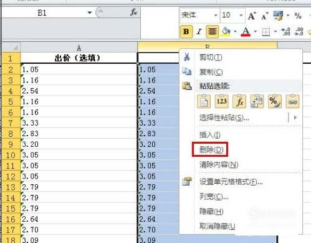Toggle Bold formatting on mini toolbar
Viewport: 311px width, 243px height.
(x=186, y=32)
